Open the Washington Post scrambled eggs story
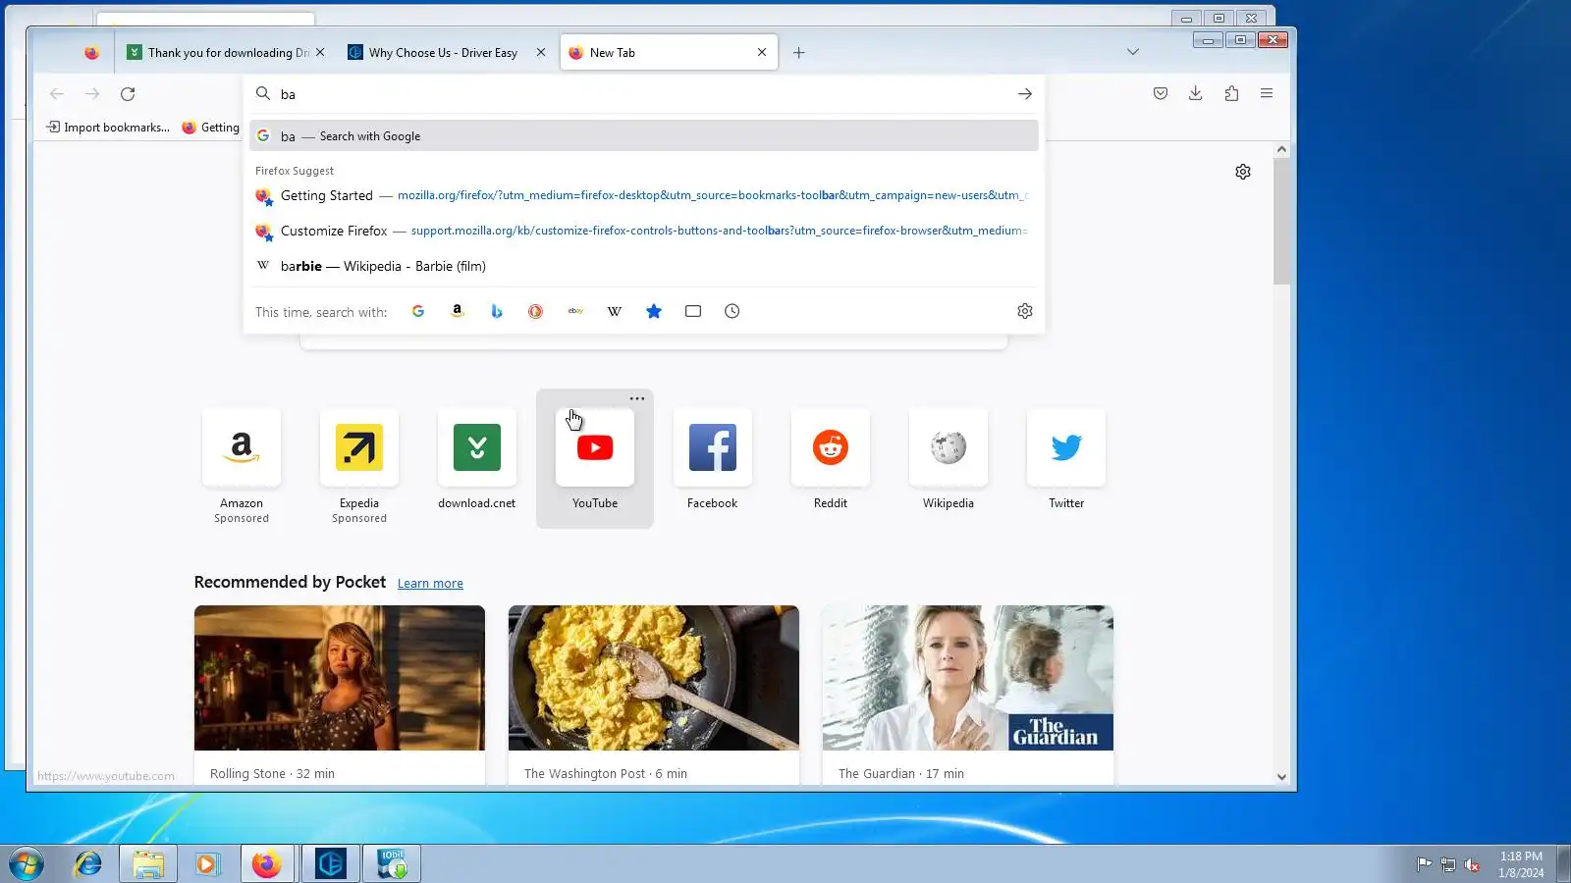This screenshot has width=1571, height=883. click(654, 695)
